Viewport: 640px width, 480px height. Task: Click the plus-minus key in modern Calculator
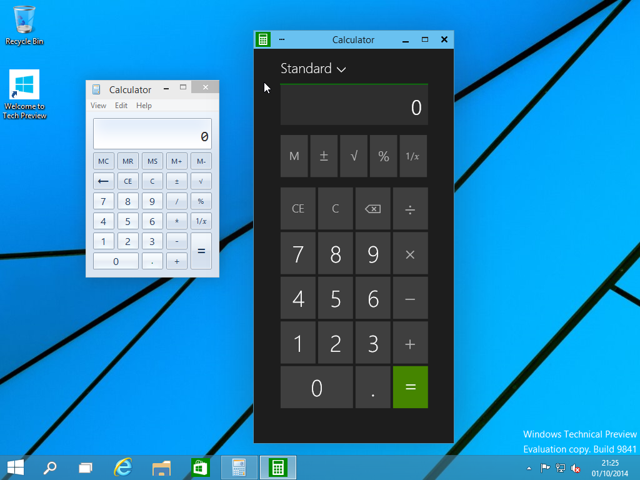pos(324,156)
